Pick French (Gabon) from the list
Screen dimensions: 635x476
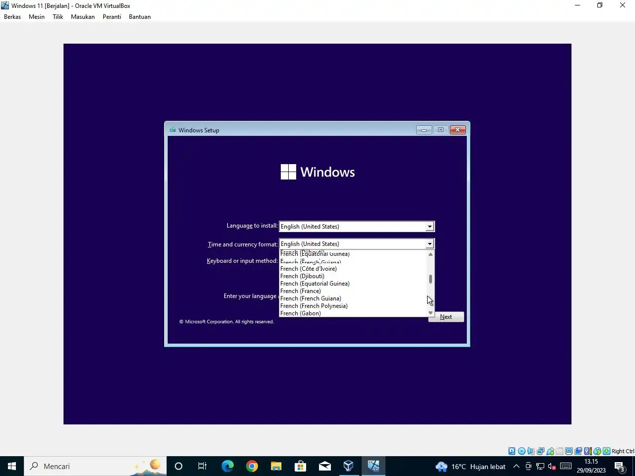coord(301,313)
